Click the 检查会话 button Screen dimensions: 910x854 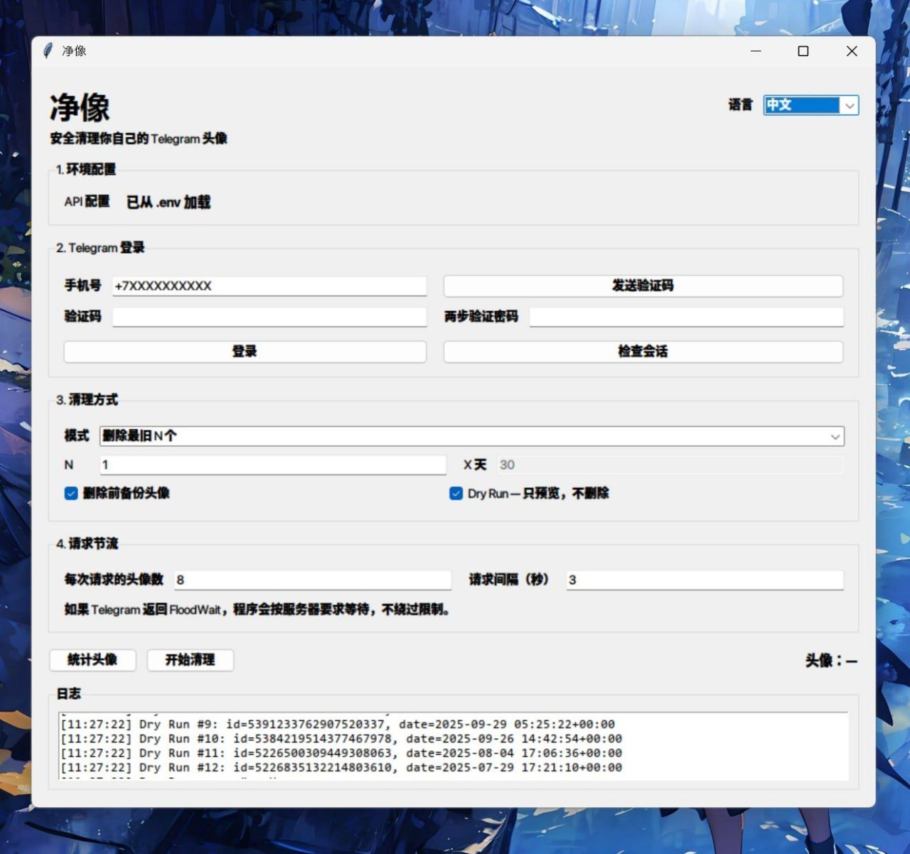[x=643, y=352]
